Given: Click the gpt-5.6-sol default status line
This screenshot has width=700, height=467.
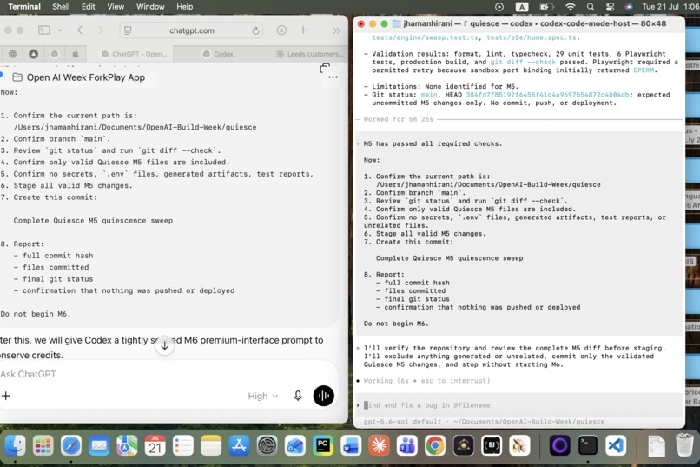Looking at the screenshot, I should coord(484,422).
